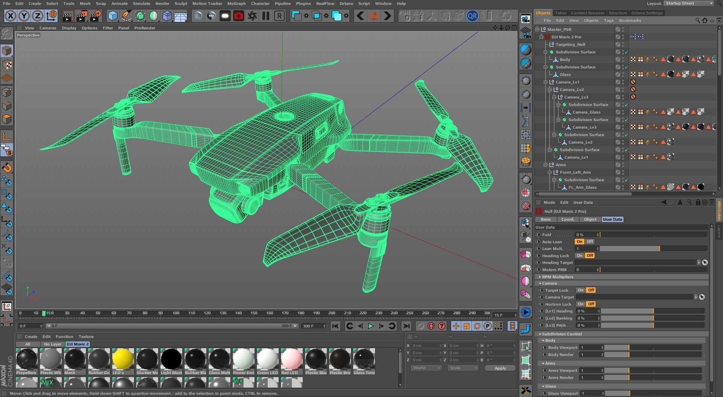Expand the RPM Multipliers section

click(540, 277)
